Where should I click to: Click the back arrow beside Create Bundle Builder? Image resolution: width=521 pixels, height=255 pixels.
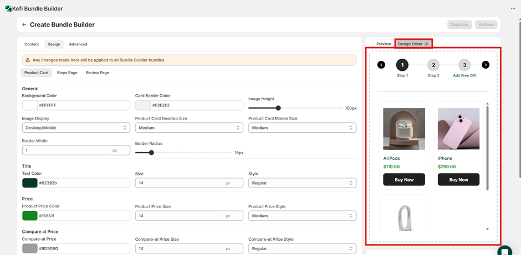tap(24, 25)
